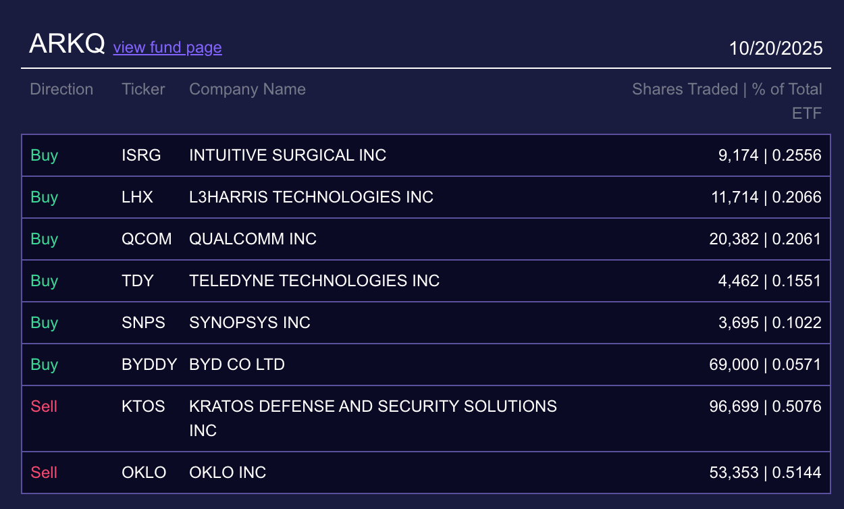Screen dimensions: 844x509
Task: Click the Ticker column header
Action: pyautogui.click(x=143, y=89)
